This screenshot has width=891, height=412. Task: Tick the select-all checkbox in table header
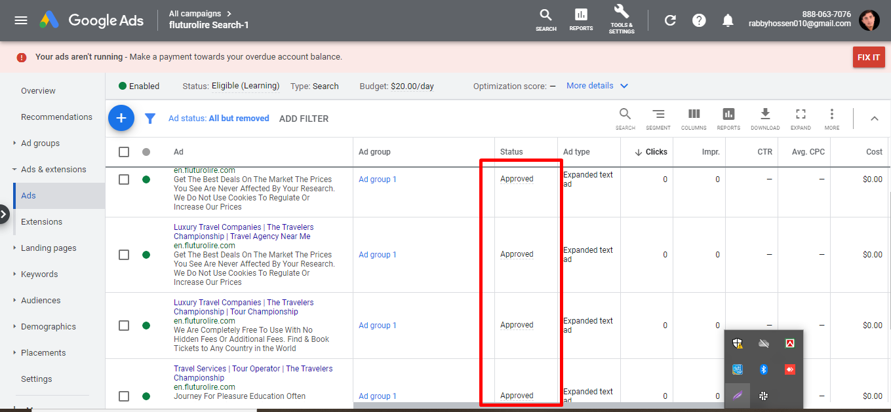(x=124, y=152)
